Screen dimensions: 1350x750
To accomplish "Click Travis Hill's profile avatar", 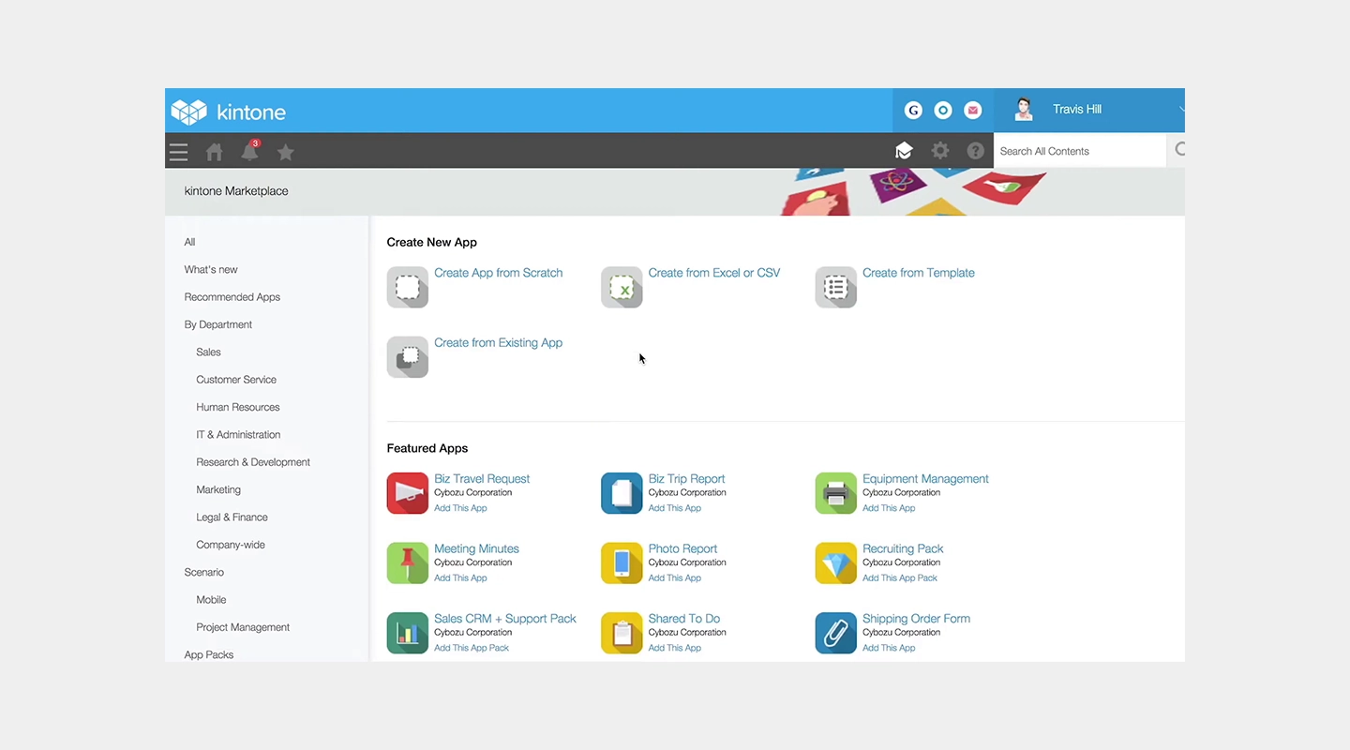I will (x=1024, y=110).
